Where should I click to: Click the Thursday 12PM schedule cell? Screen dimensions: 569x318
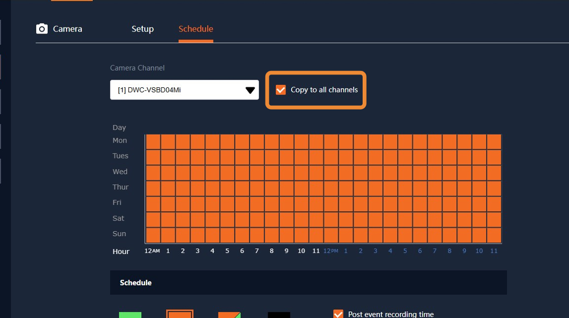(x=331, y=188)
